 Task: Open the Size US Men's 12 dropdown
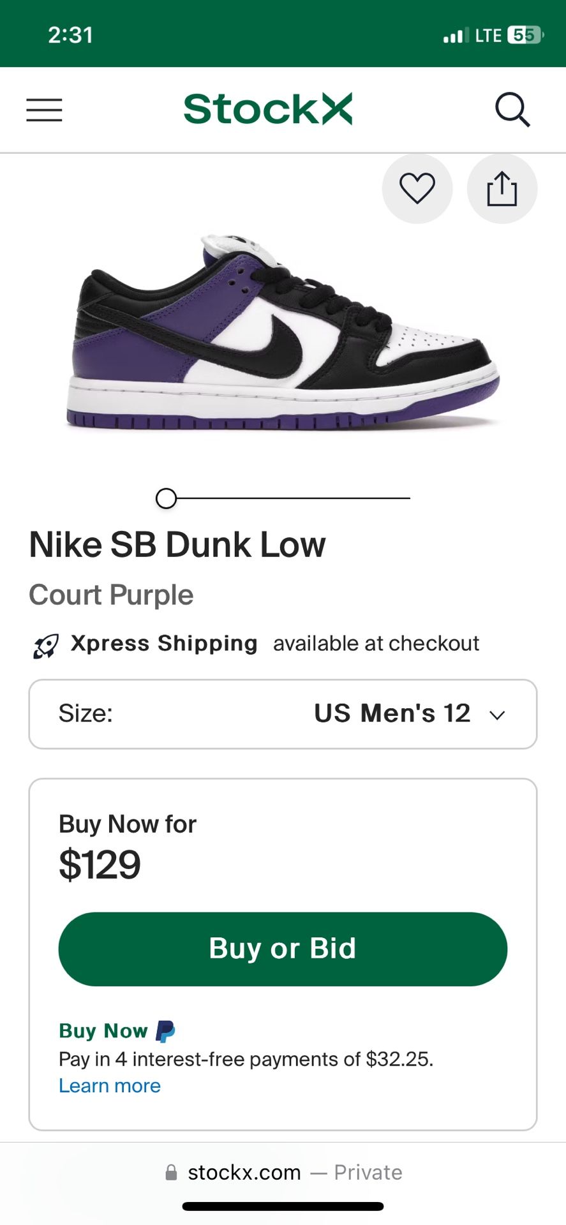click(283, 714)
